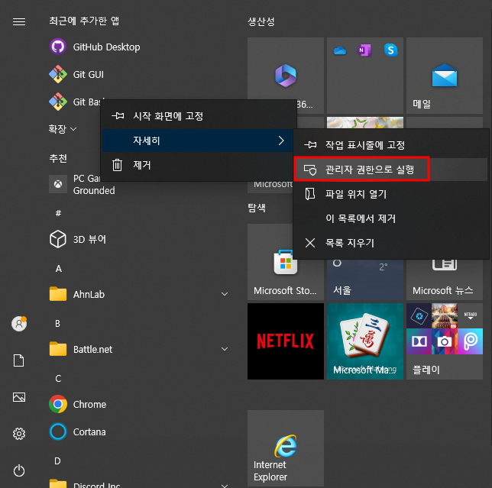The height and width of the screenshot is (488, 492).
Task: Launch GitHub Desktop from the recent apps
Action: 95,47
